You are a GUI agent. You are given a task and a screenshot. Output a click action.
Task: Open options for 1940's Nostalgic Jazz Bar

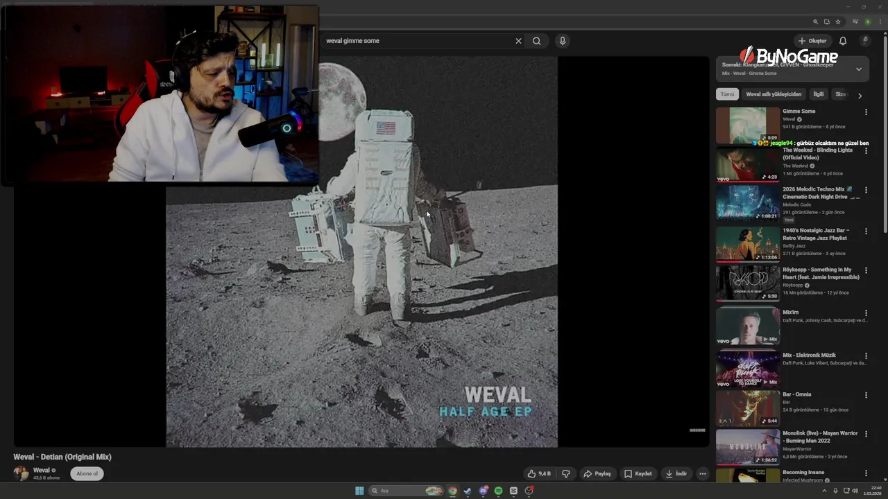coord(866,231)
